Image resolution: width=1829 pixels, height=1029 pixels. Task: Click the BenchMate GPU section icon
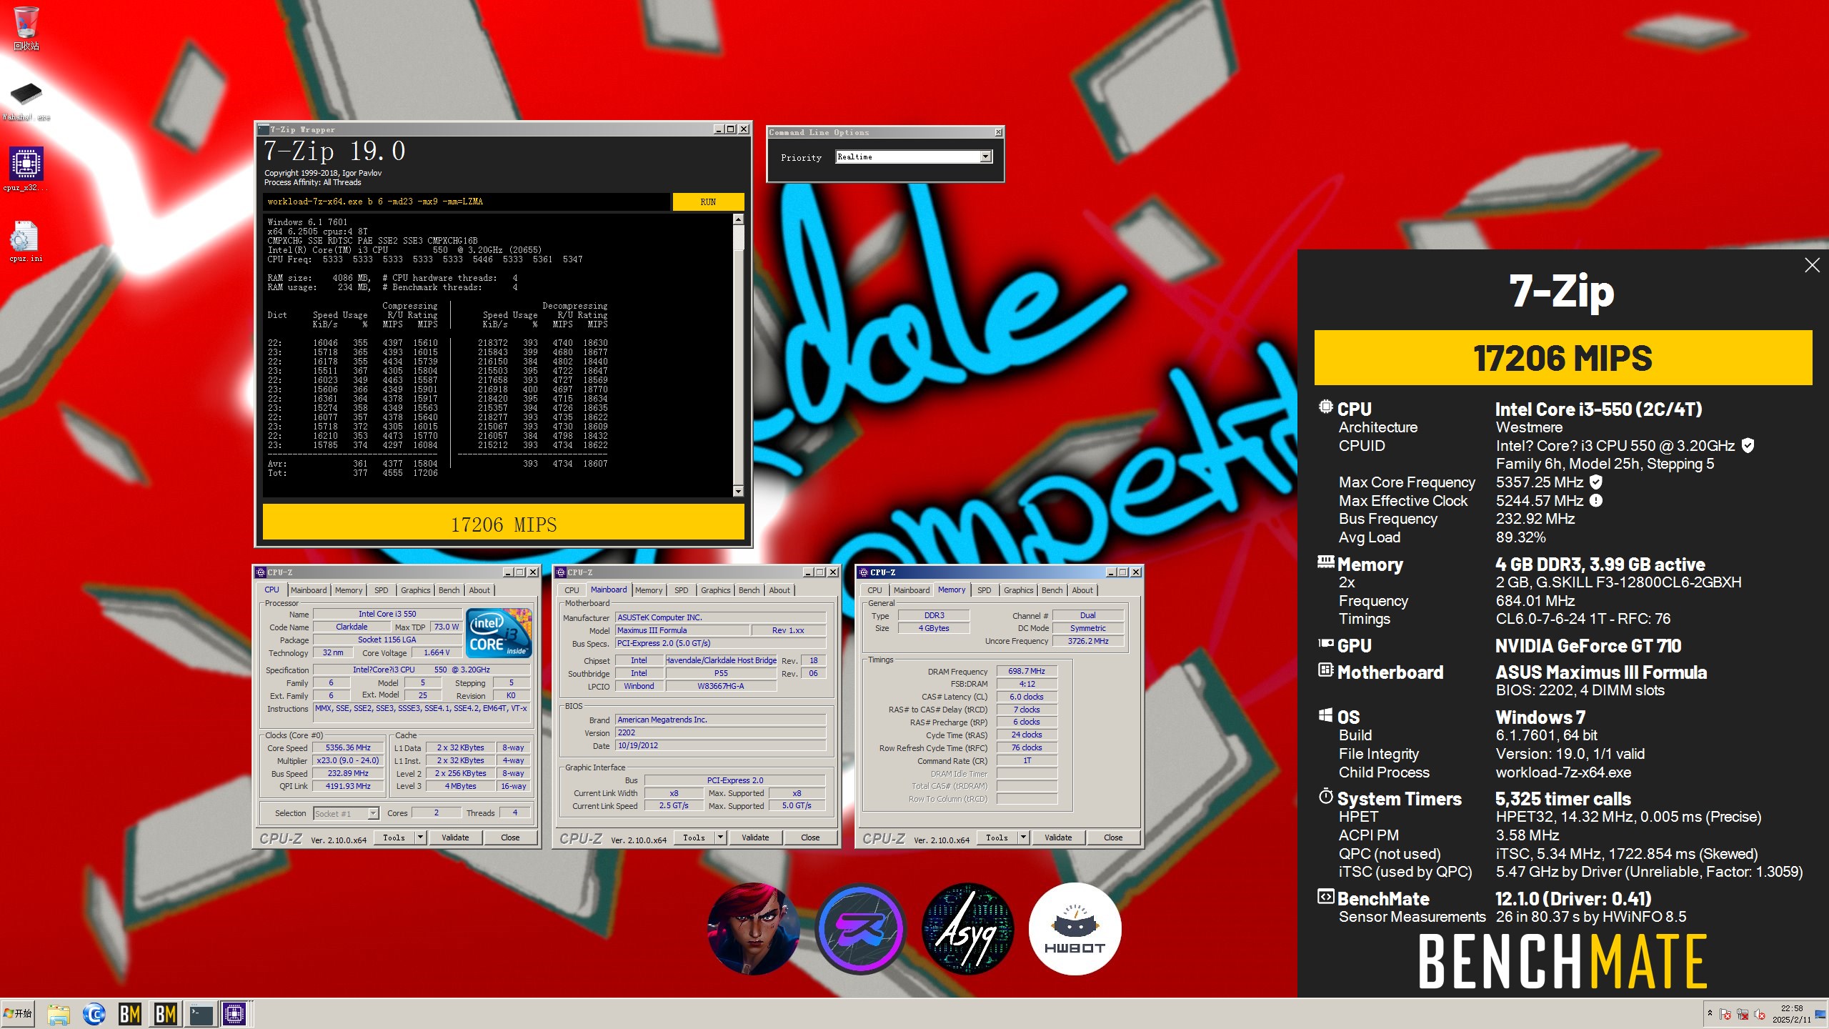pos(1326,644)
